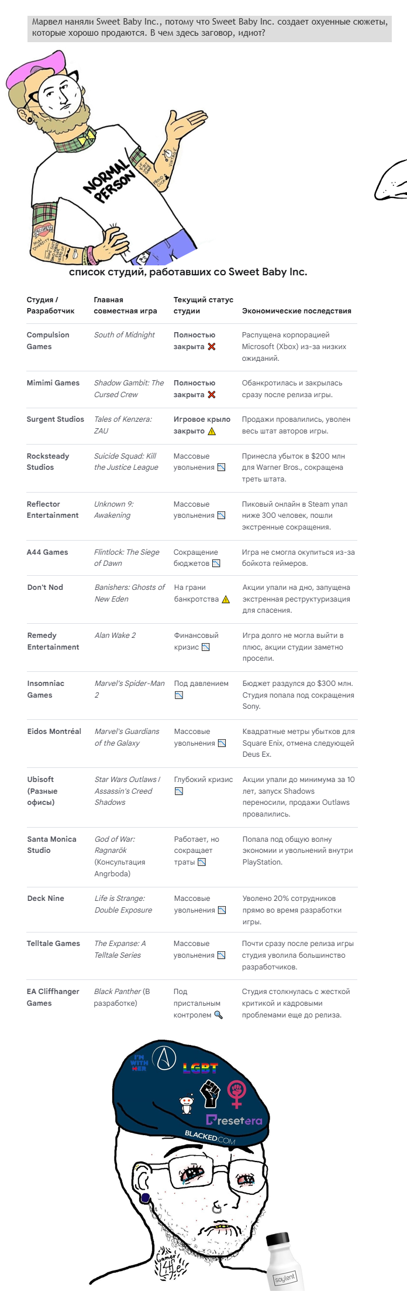This screenshot has width=407, height=1291.
Task: Click the chart icon in Insomniac Games row
Action: [179, 695]
